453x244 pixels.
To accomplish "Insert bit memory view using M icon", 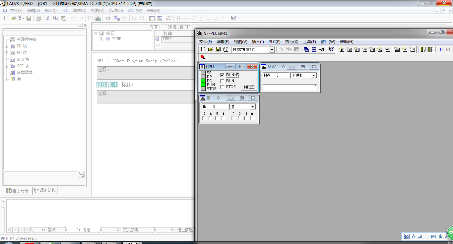I will click(357, 49).
